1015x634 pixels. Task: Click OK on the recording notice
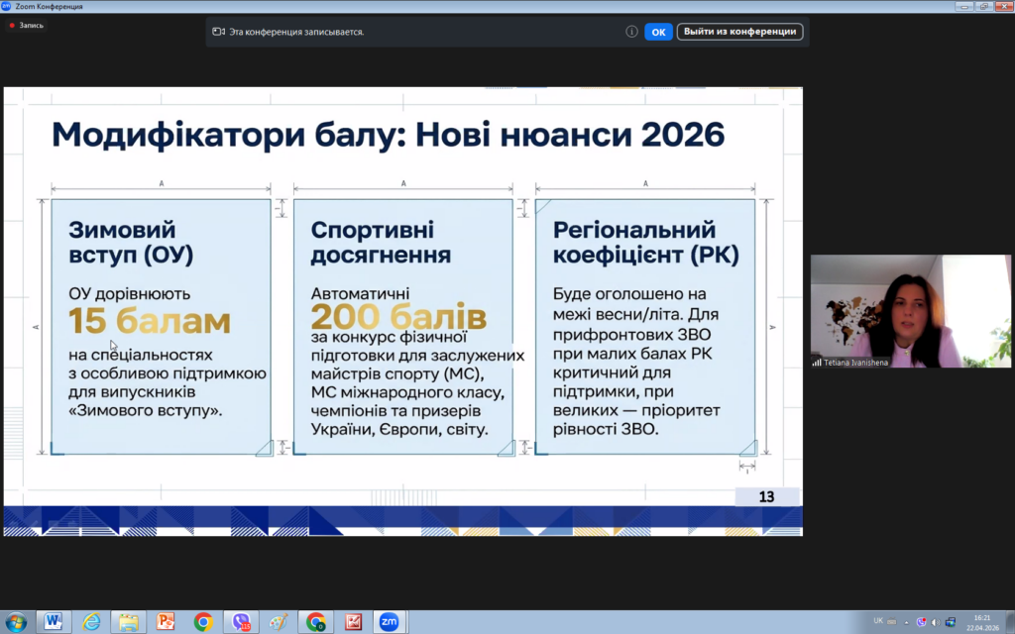click(658, 32)
